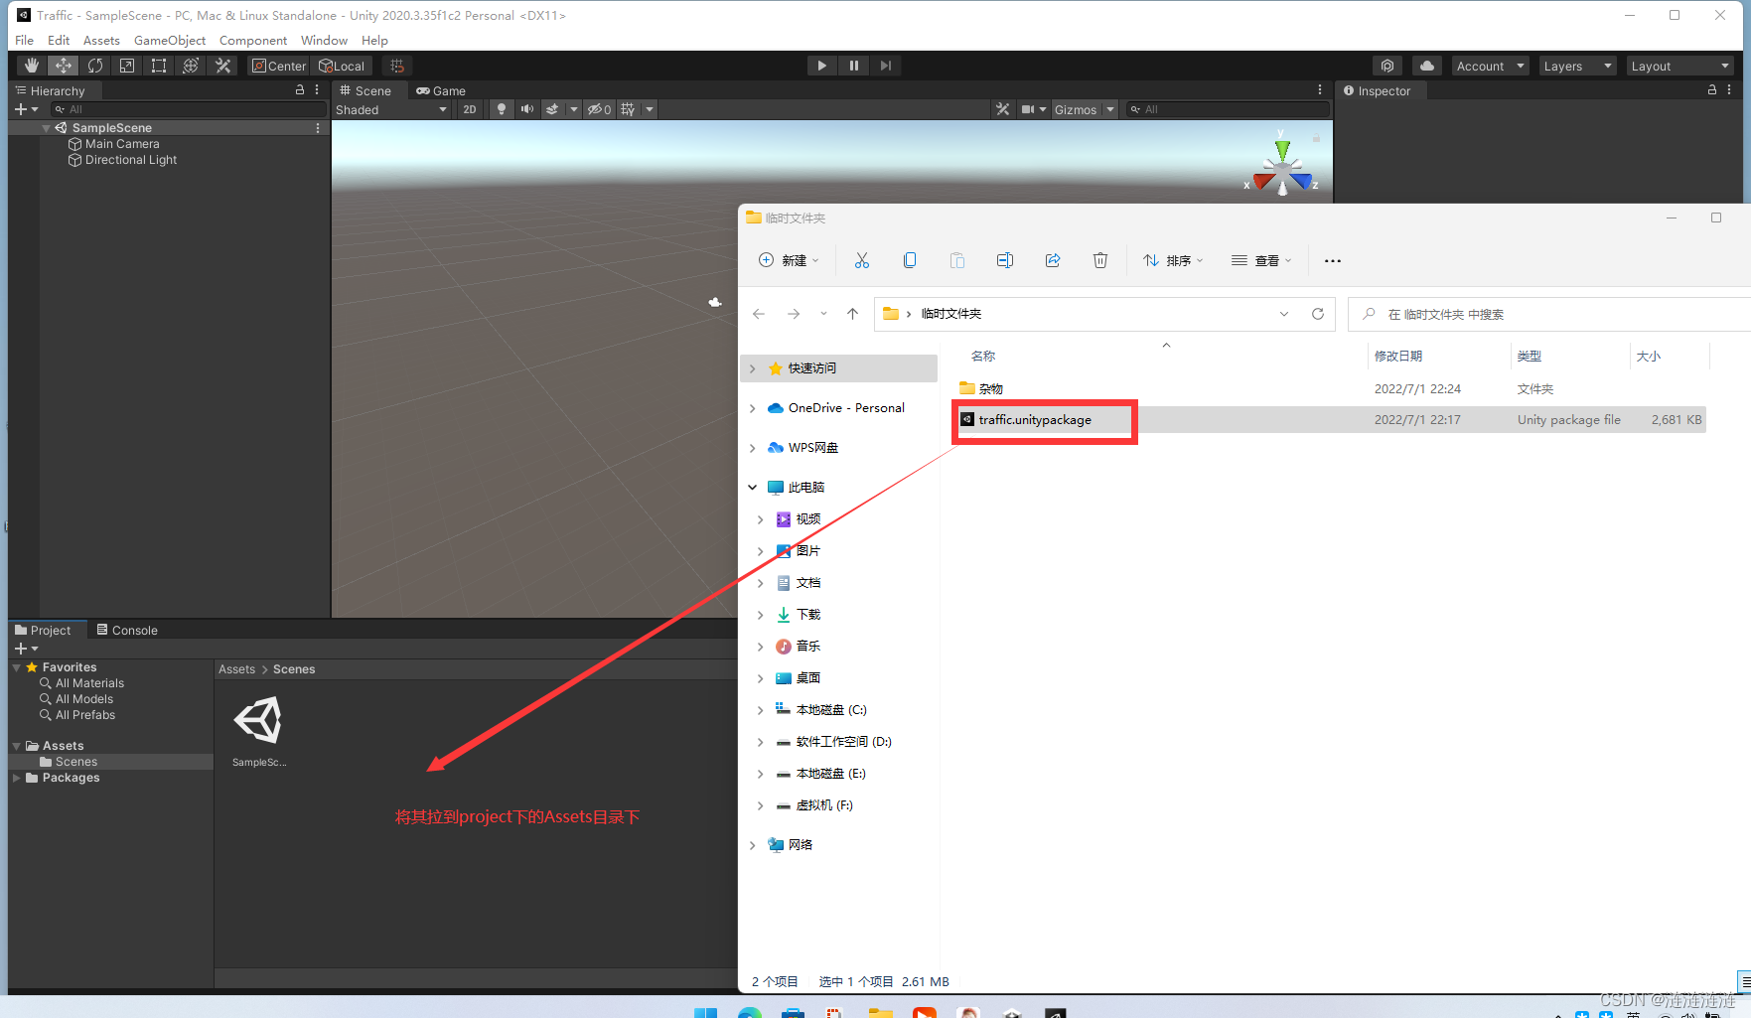Click Assets in the Project breadcrumb
The image size is (1751, 1018).
tap(236, 669)
